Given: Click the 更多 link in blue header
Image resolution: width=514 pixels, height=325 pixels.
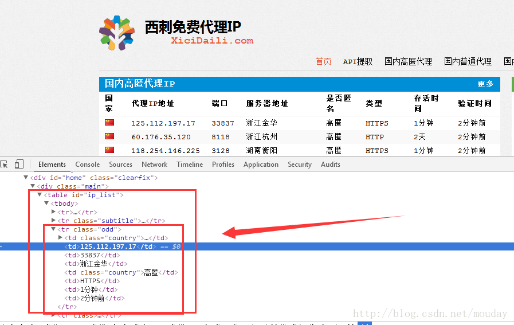Looking at the screenshot, I should click(x=485, y=84).
